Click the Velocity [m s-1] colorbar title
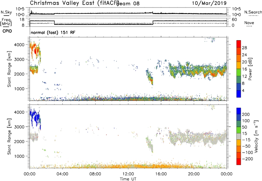 [x=256, y=136]
